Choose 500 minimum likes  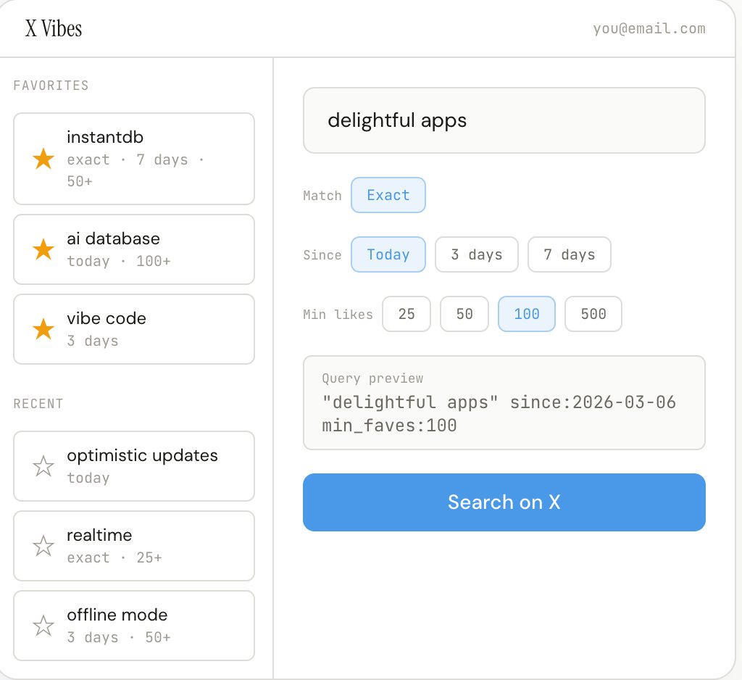point(593,314)
